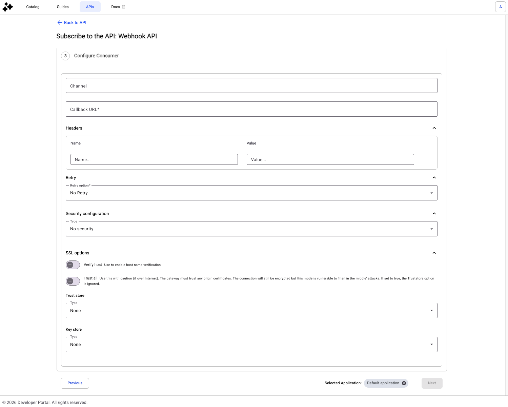Image resolution: width=508 pixels, height=407 pixels.
Task: Enable the Verify host toggle
Action: point(73,265)
